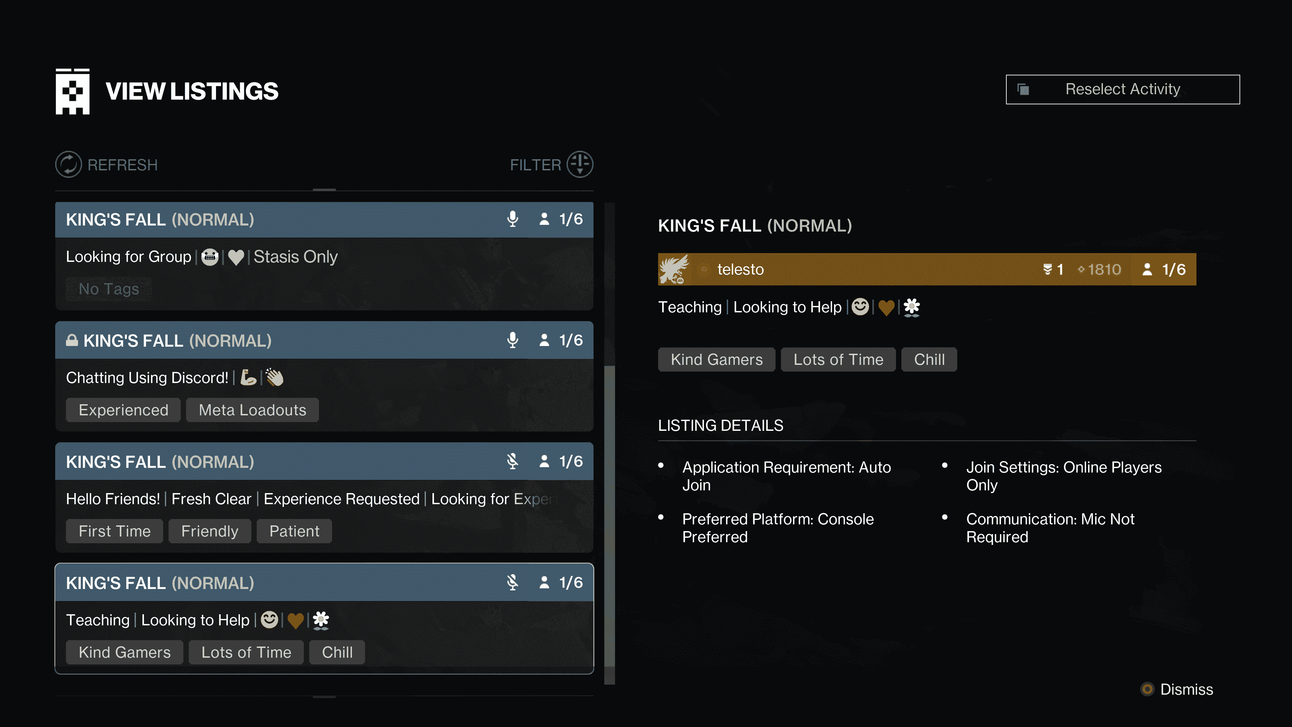Viewport: 1292px width, 727px height.
Task: Click the power level diamond icon near 1810
Action: pyautogui.click(x=1081, y=269)
